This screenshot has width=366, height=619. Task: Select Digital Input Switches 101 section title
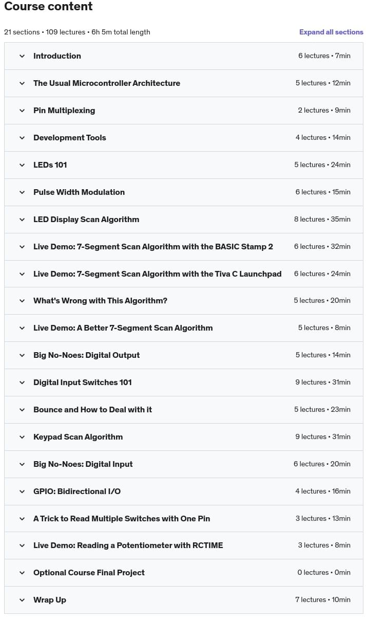[83, 383]
